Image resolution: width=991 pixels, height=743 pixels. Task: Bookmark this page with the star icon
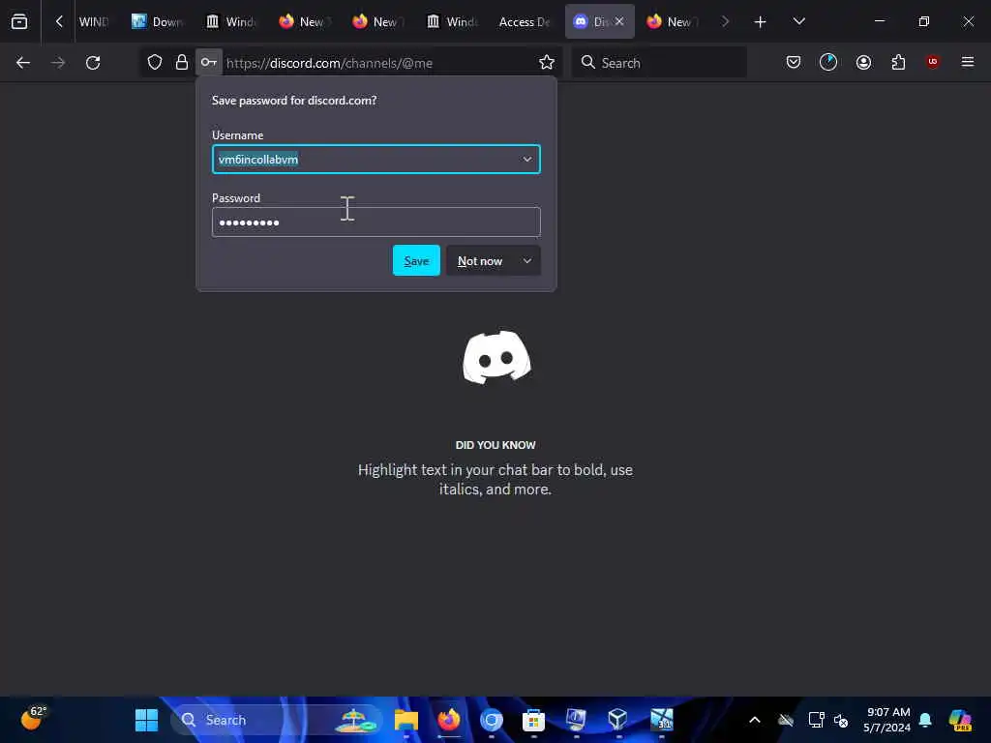(x=547, y=63)
